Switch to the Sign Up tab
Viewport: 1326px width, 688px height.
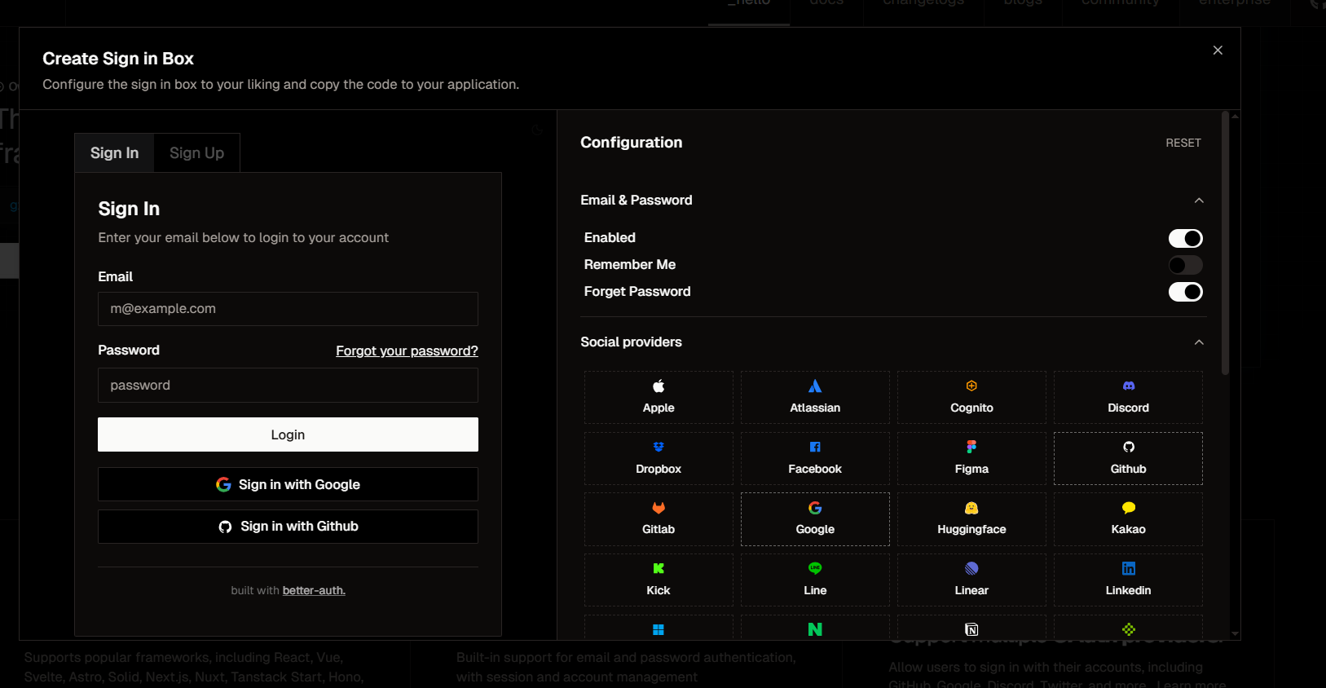coord(197,153)
